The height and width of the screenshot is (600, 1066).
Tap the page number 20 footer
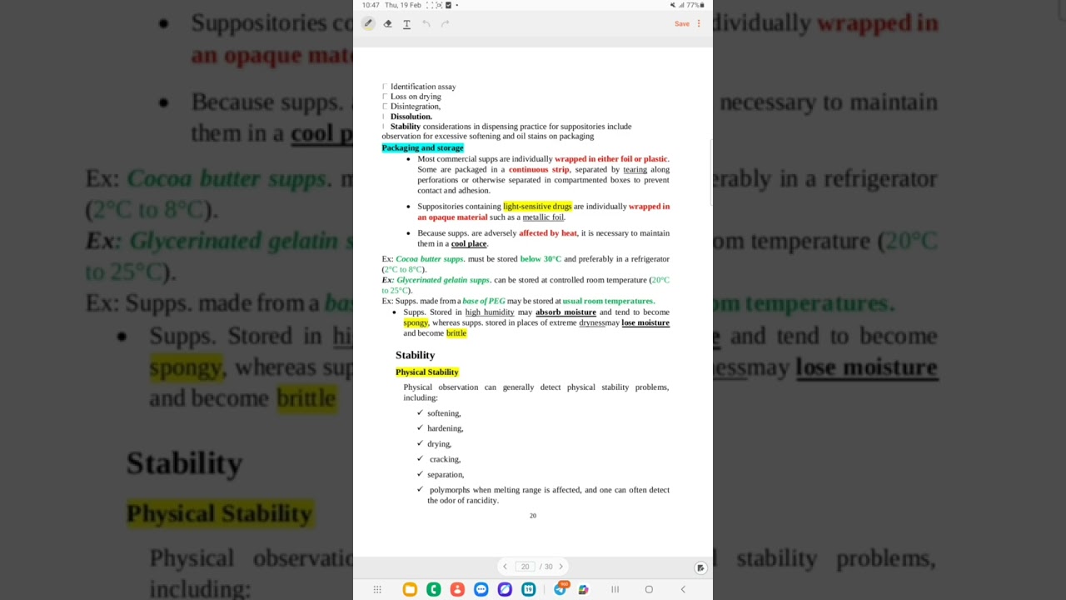click(533, 516)
